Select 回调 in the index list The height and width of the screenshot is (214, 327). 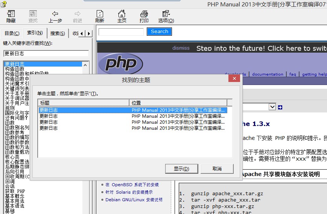click(10, 182)
